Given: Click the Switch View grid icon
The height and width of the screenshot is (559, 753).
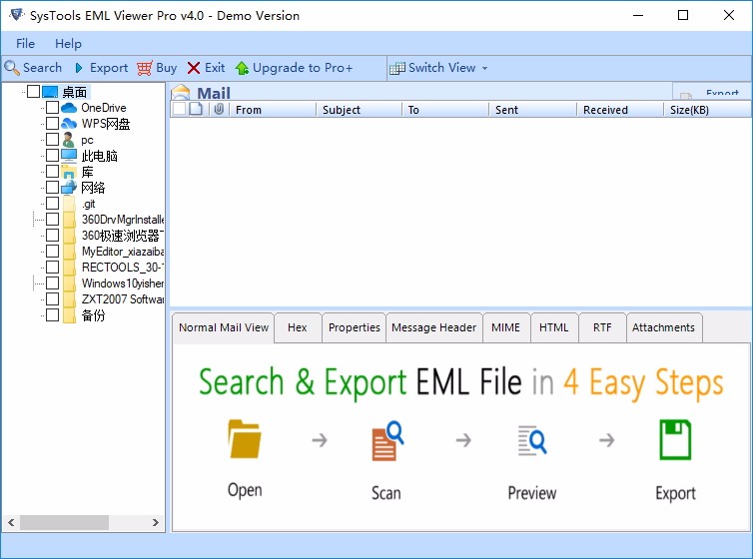Looking at the screenshot, I should [397, 68].
